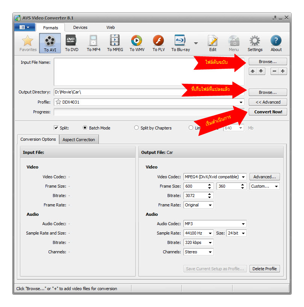The height and width of the screenshot is (307, 304).
Task: Toggle the Split checkbox
Action: (x=56, y=128)
